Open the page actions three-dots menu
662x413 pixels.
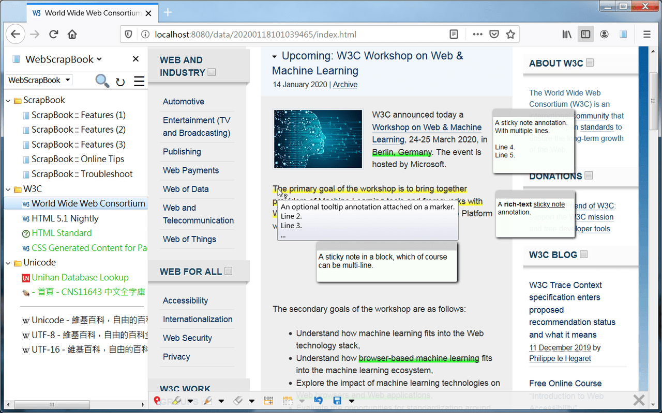pos(477,35)
